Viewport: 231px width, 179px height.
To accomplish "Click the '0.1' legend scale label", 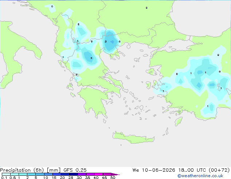I will (4, 178).
